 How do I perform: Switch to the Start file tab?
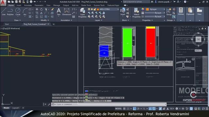pos(7,24)
